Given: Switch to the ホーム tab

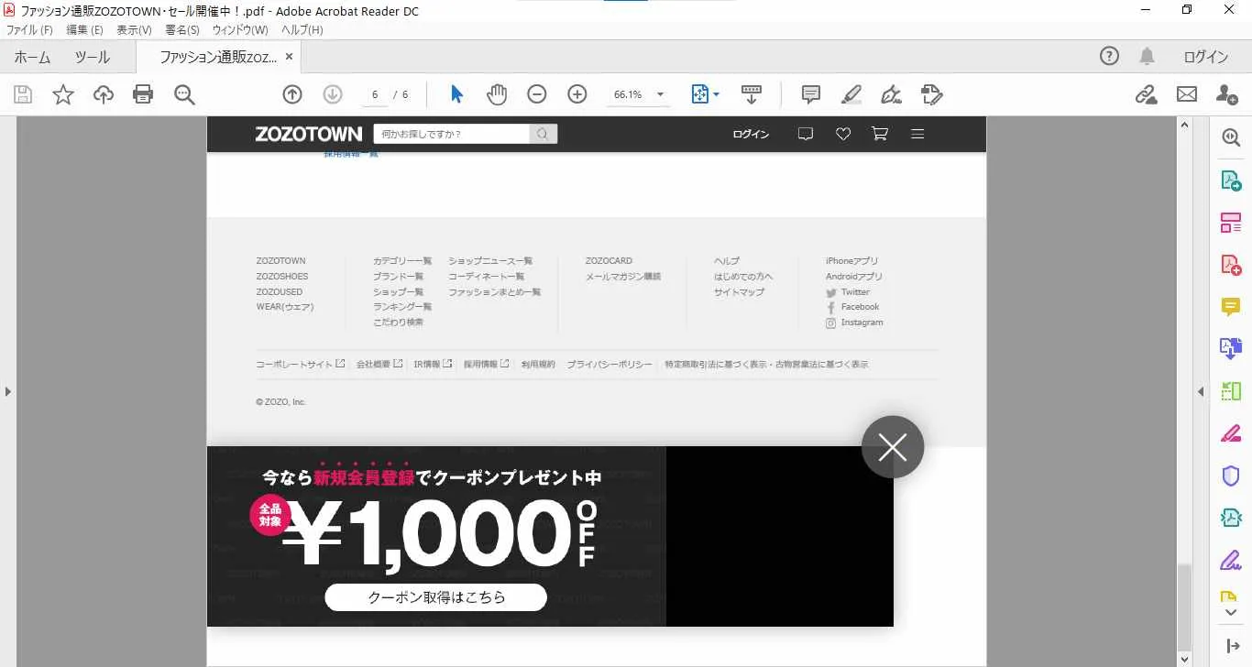Looking at the screenshot, I should coord(32,57).
